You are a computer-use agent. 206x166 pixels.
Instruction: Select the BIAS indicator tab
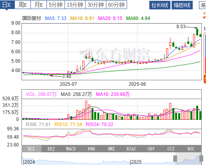point(131,149)
